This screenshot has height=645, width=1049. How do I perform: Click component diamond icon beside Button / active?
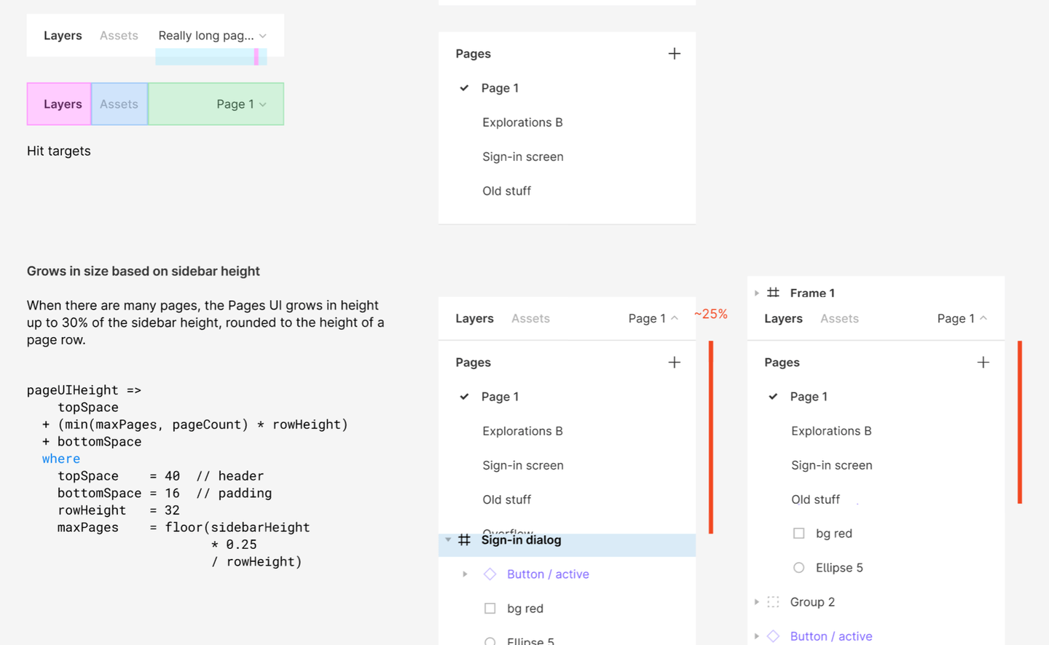pyautogui.click(x=490, y=574)
